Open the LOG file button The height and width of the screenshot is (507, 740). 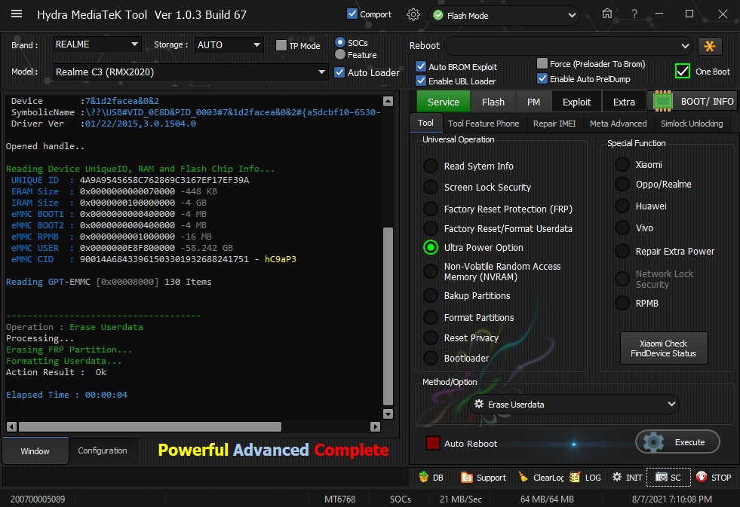(585, 478)
